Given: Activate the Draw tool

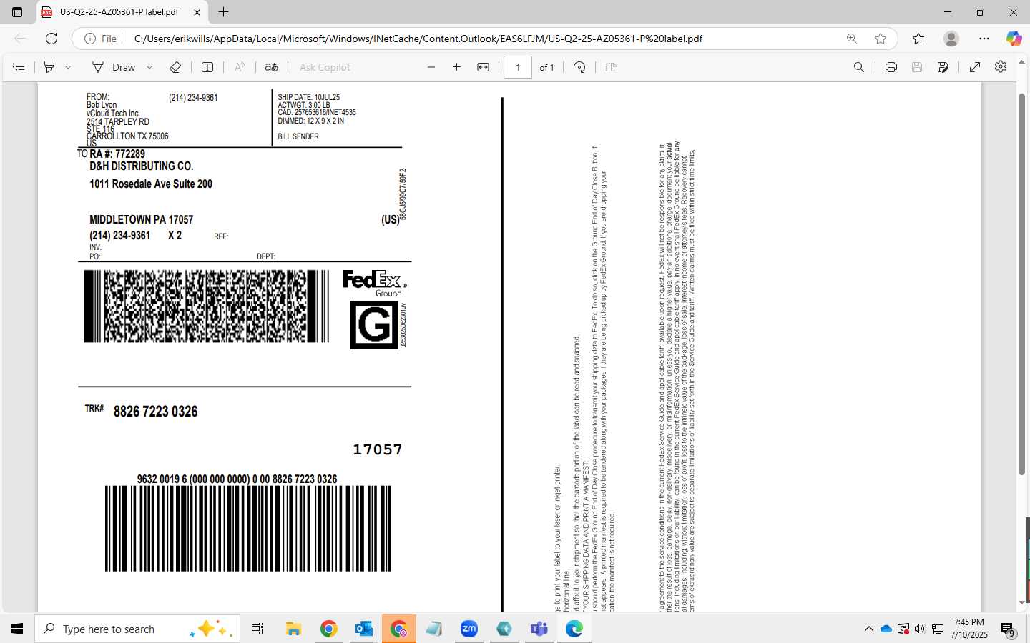Looking at the screenshot, I should tap(114, 67).
